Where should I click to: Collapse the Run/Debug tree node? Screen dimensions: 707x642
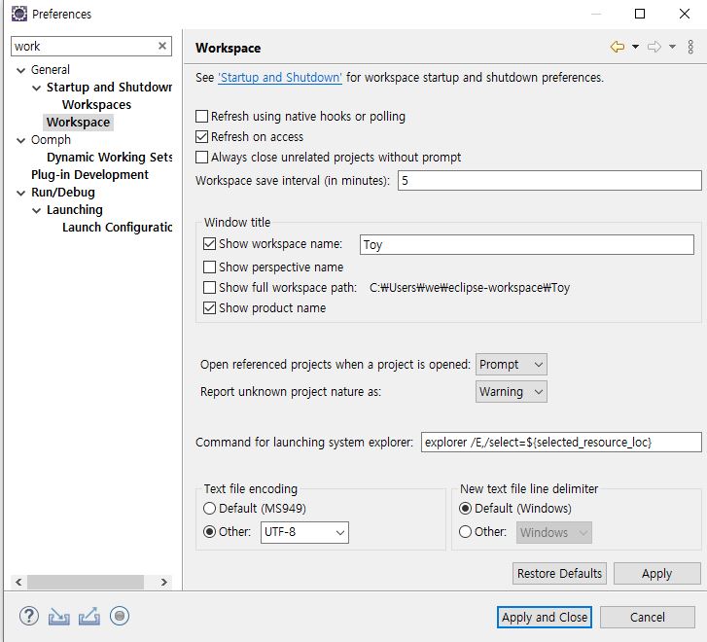coord(20,194)
